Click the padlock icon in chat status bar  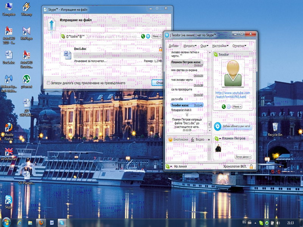point(251,166)
